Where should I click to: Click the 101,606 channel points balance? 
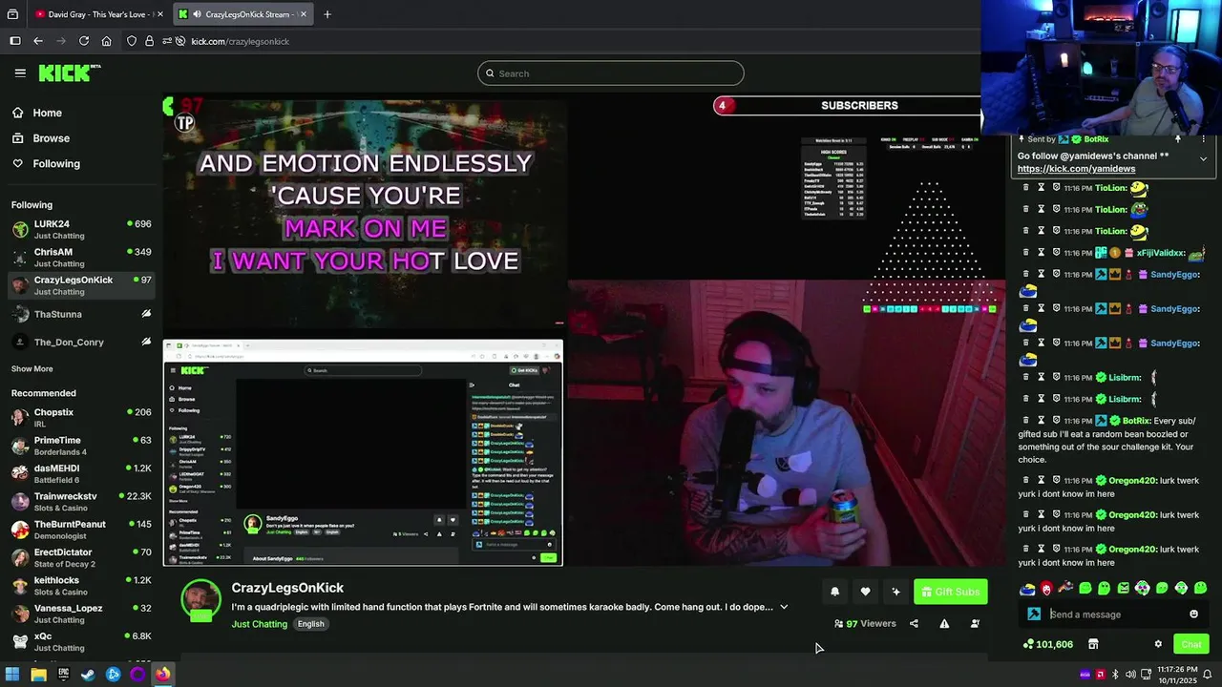coord(1047,644)
